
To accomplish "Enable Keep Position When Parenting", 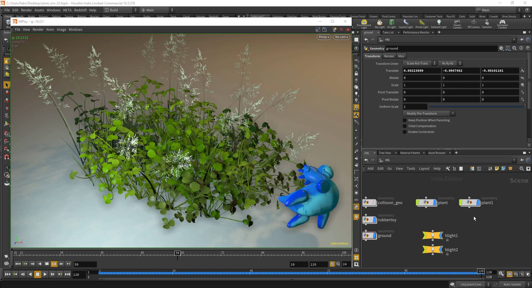I will [405, 120].
